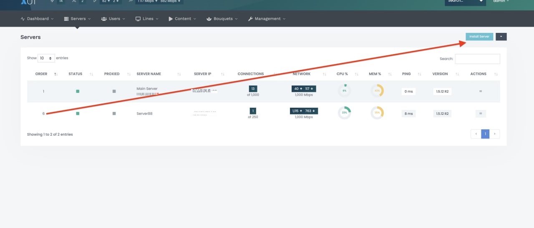Viewport: 534px width, 228px height.
Task: Open the Servers menu
Action: [x=78, y=19]
